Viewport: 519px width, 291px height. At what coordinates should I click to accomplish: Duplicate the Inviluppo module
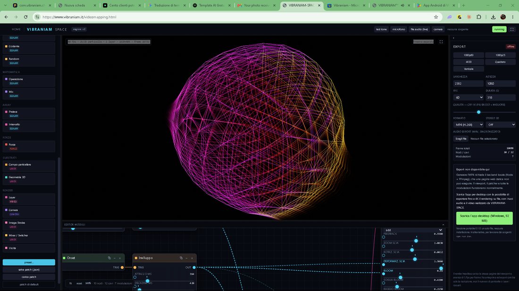[x=181, y=258]
